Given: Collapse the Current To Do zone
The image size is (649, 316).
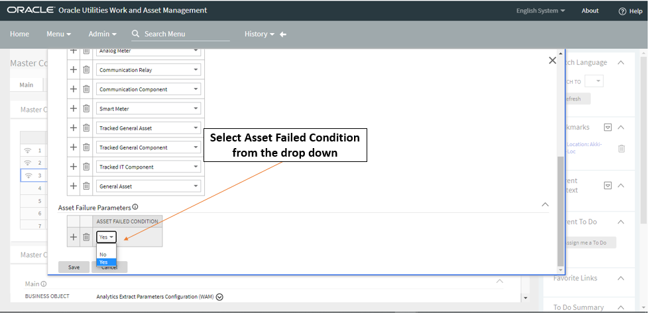Looking at the screenshot, I should point(620,222).
